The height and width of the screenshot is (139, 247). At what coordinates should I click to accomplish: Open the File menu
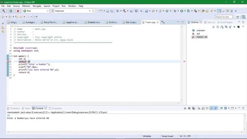tap(3, 6)
